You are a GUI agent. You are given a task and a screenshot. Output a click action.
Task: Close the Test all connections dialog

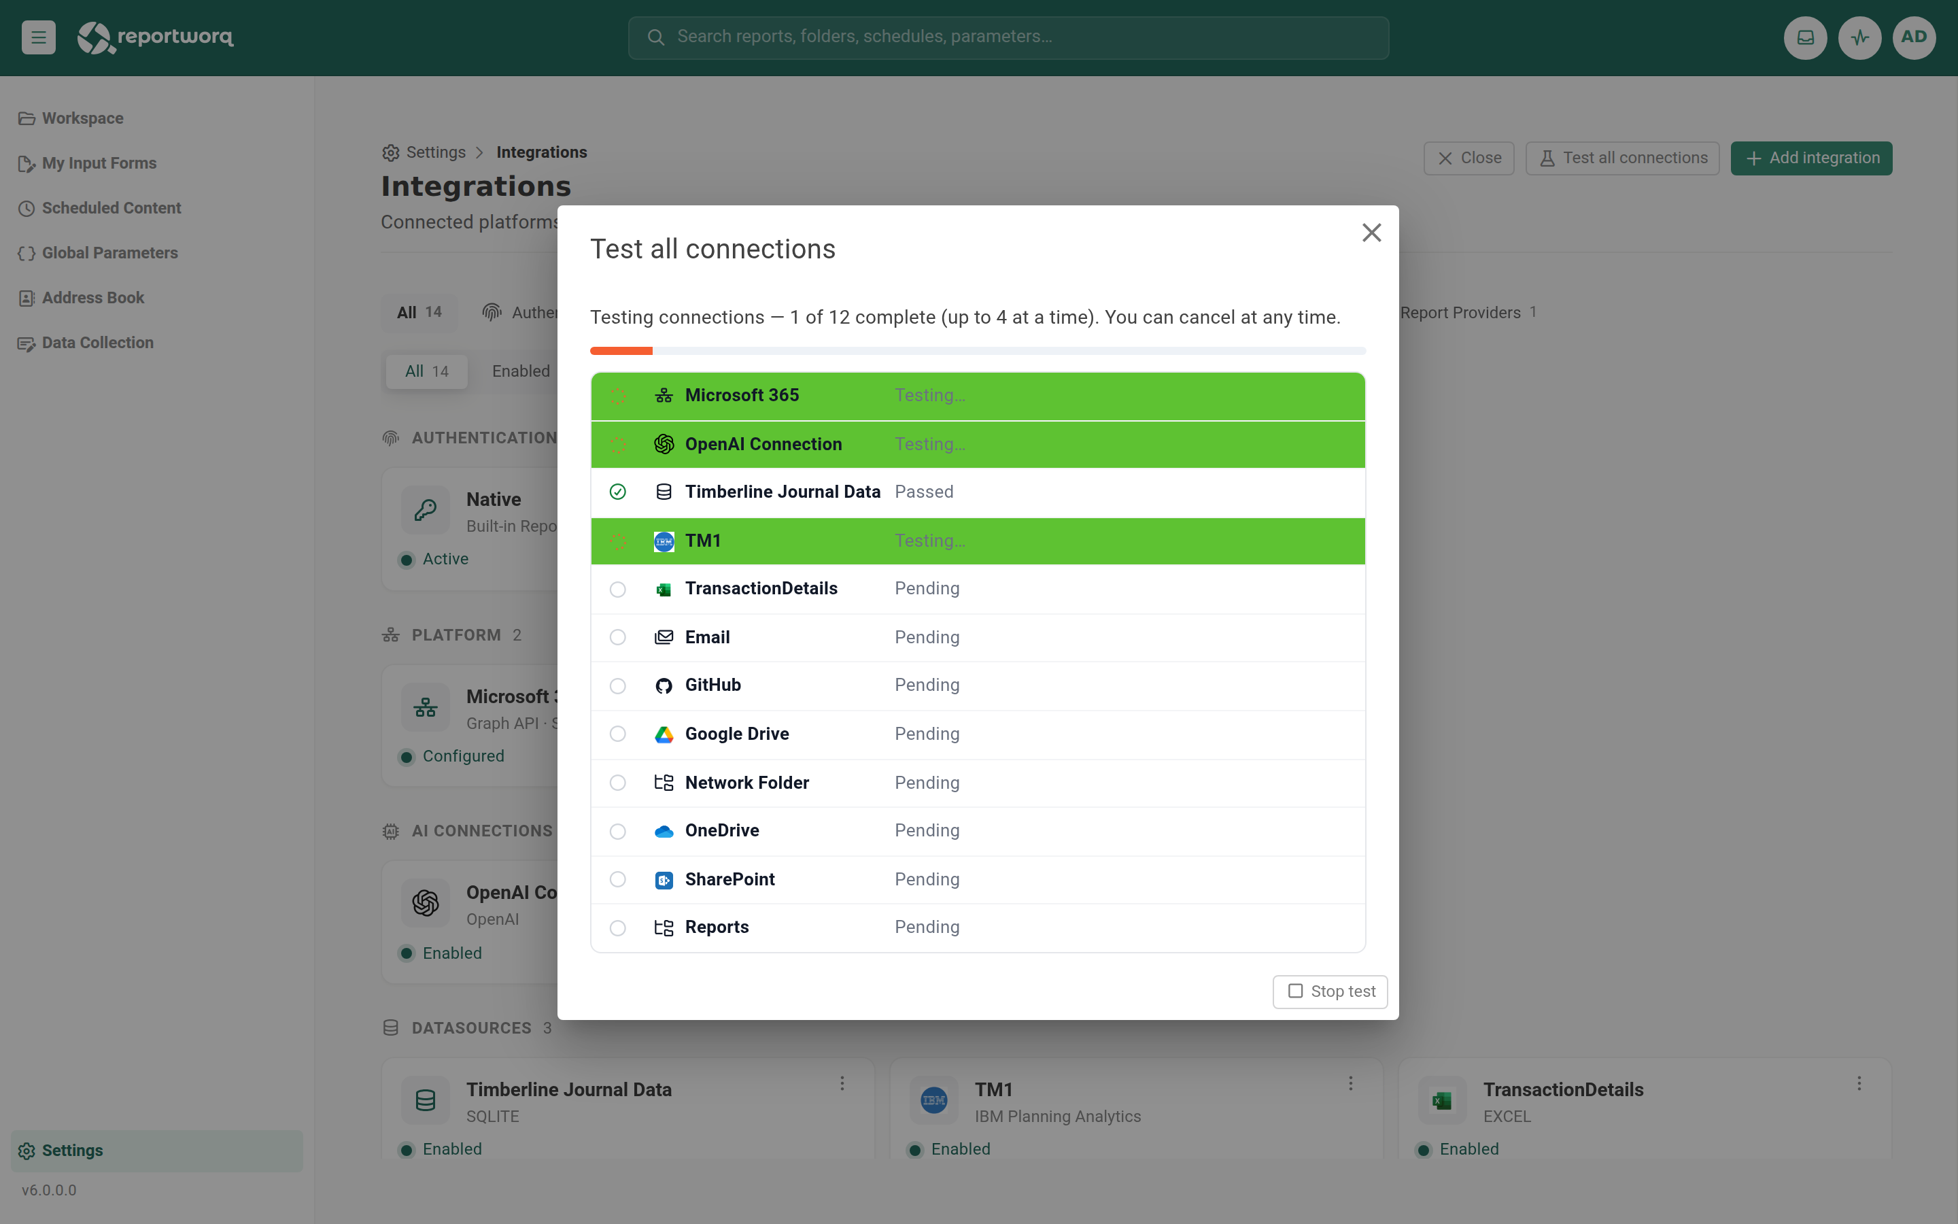pyautogui.click(x=1371, y=233)
